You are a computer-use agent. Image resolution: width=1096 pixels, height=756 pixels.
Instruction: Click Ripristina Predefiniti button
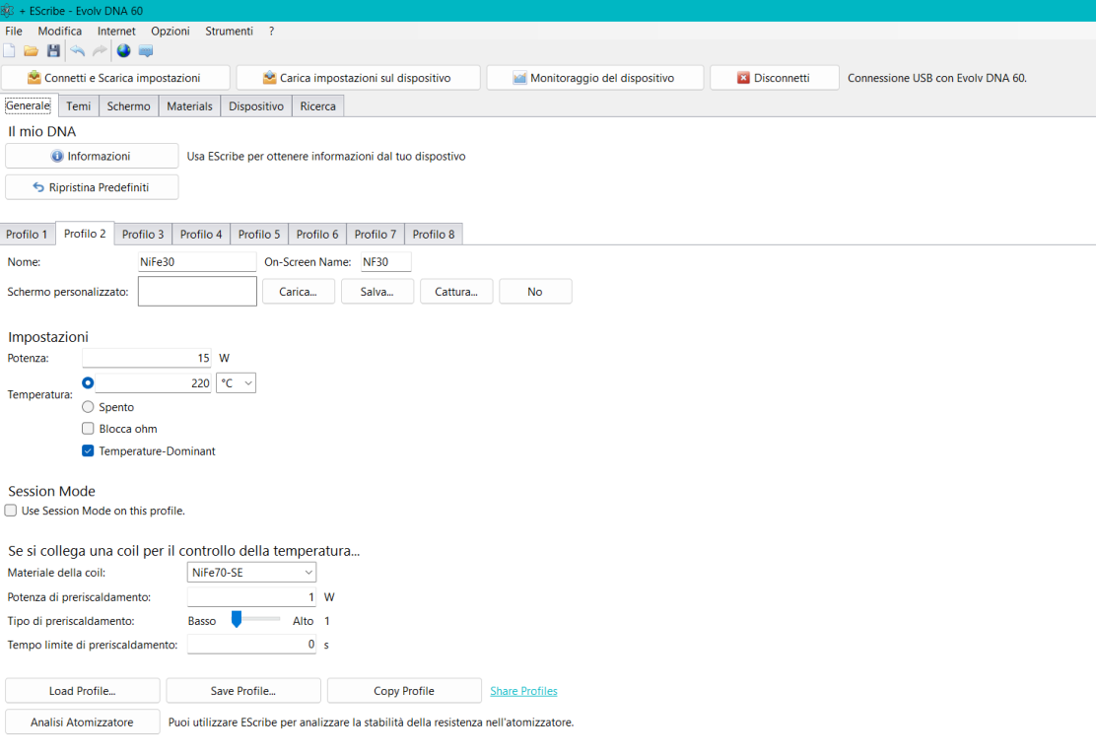point(92,187)
